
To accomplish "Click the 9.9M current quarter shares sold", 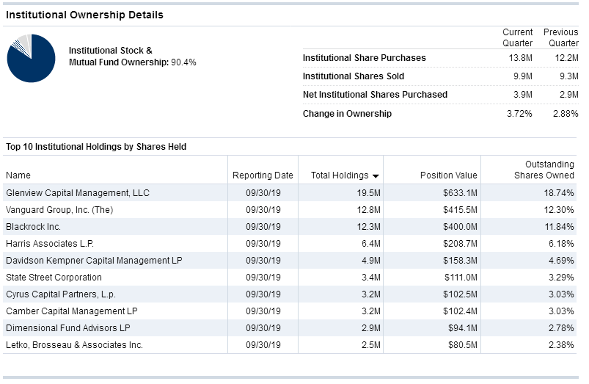I will click(523, 76).
